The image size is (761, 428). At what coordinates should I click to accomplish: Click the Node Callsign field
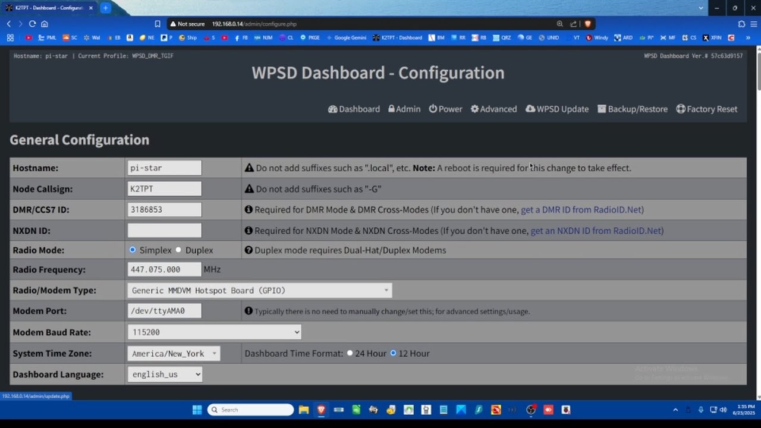tap(164, 188)
